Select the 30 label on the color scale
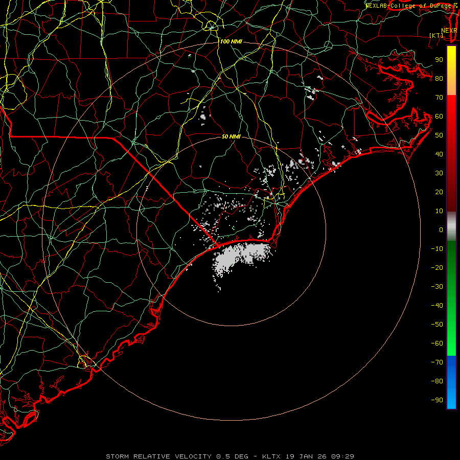The width and height of the screenshot is (460, 460). [439, 173]
